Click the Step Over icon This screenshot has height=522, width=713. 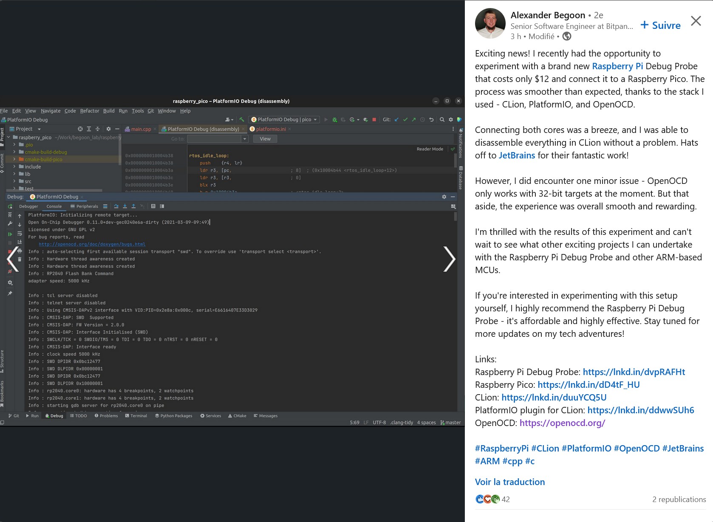click(x=116, y=206)
